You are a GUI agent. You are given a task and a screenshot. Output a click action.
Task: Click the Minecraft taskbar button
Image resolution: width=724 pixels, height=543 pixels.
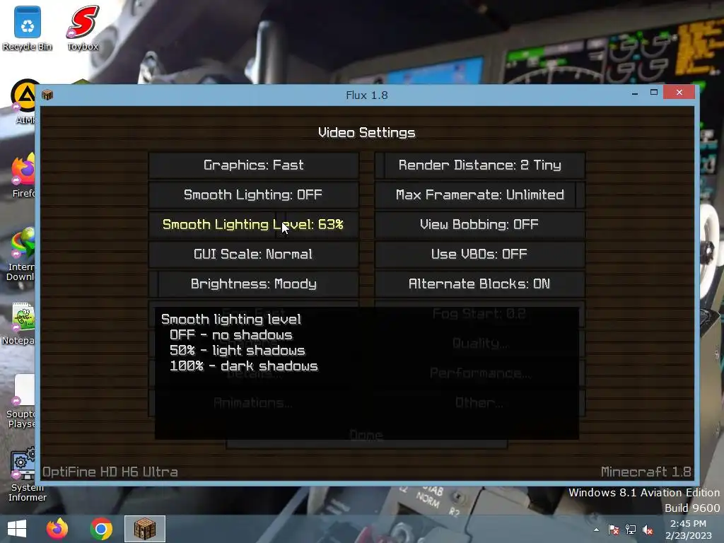pyautogui.click(x=144, y=529)
